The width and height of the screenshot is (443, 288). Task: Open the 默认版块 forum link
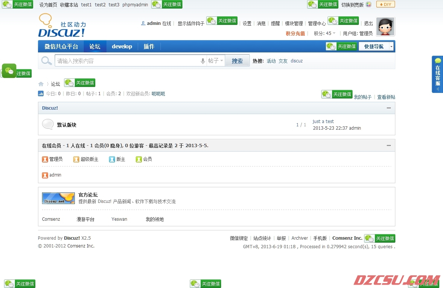tap(67, 125)
